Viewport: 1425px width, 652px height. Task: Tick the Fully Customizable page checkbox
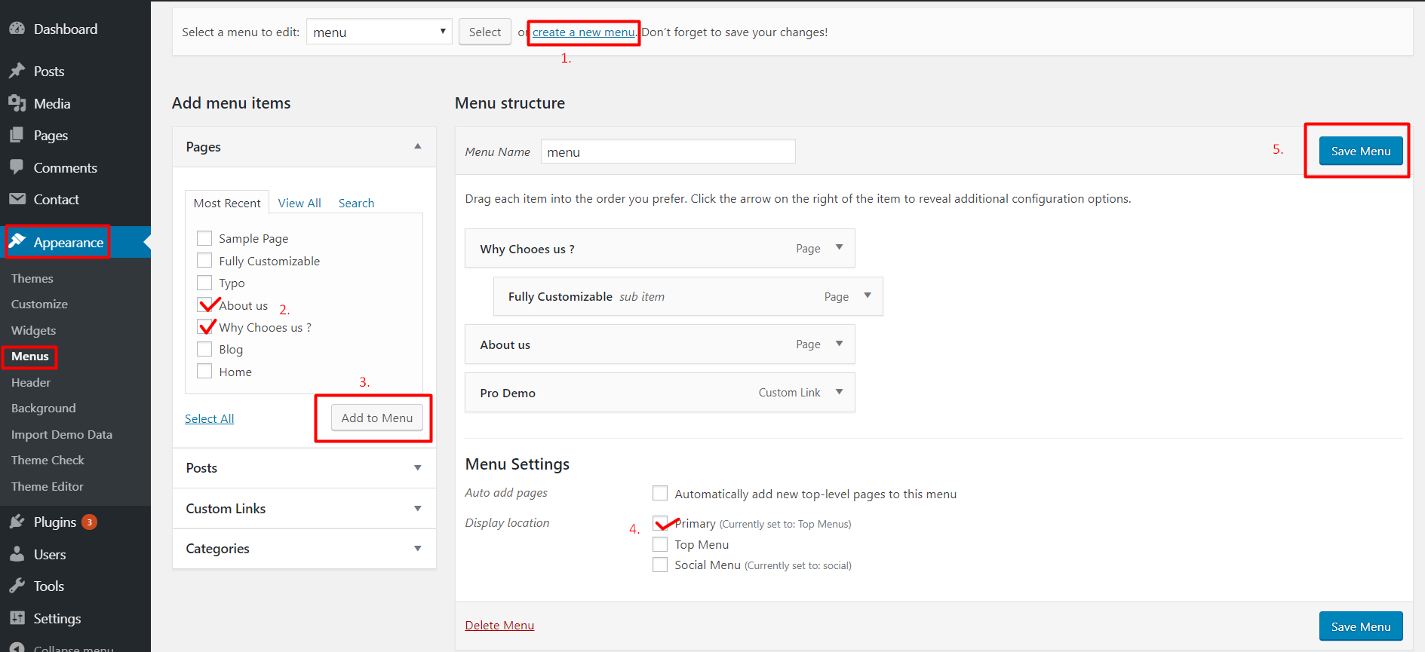click(204, 261)
